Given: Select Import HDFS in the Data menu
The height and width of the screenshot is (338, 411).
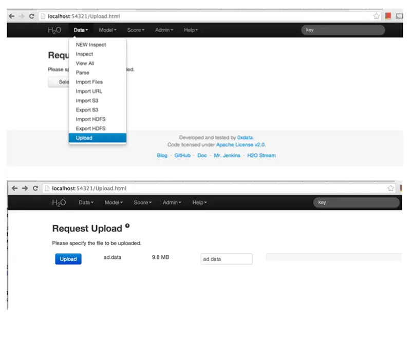Looking at the screenshot, I should (98, 119).
